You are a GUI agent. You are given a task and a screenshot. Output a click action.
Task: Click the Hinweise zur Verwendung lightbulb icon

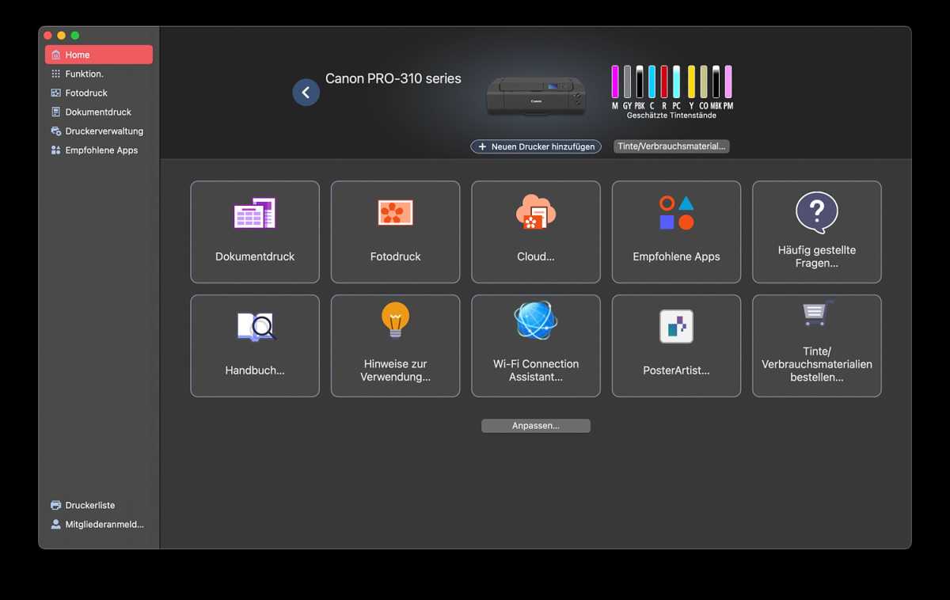click(395, 320)
